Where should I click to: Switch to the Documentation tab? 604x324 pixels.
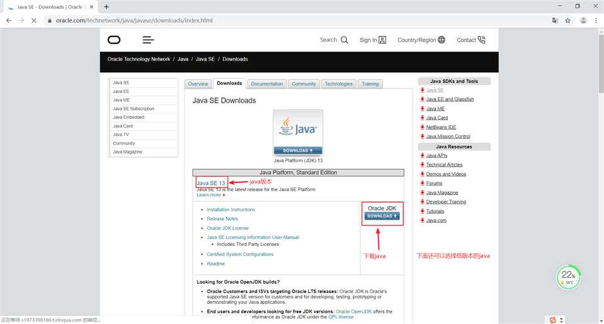click(x=267, y=84)
